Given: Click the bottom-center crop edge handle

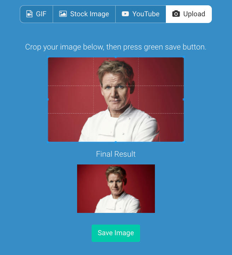Looking at the screenshot, I should (116, 142).
